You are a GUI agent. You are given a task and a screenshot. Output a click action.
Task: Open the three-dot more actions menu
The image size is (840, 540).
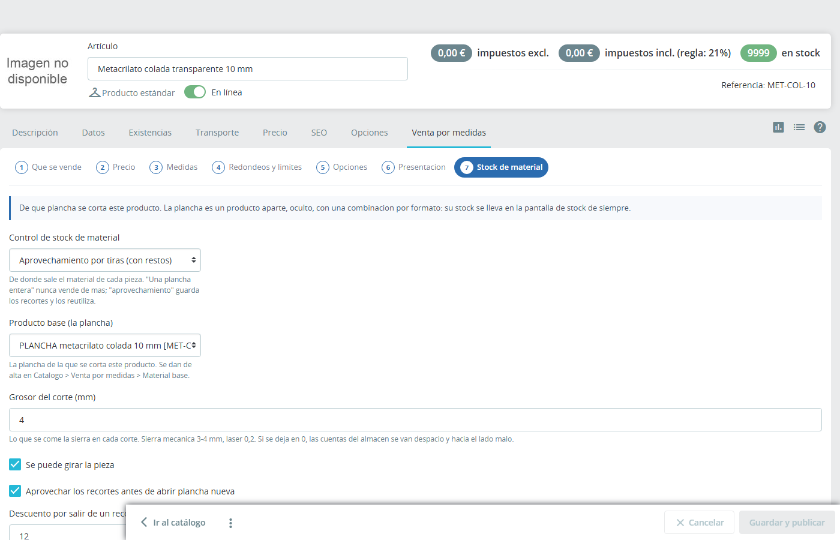pyautogui.click(x=230, y=523)
